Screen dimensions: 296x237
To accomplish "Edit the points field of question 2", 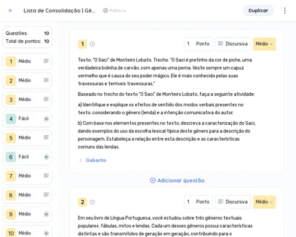I will [198, 202].
